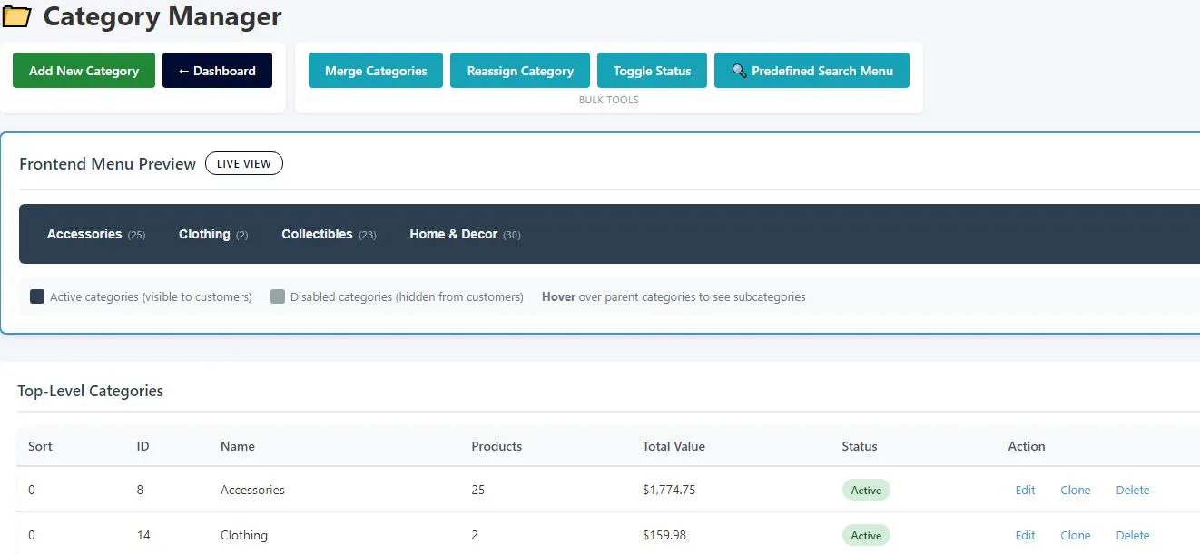
Task: Click the Status column header
Action: 860,446
